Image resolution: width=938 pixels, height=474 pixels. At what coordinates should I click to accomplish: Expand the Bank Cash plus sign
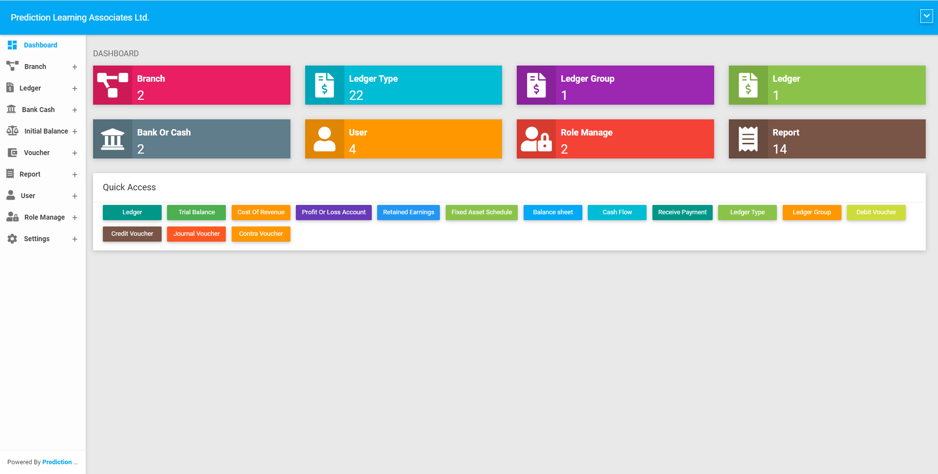[75, 110]
